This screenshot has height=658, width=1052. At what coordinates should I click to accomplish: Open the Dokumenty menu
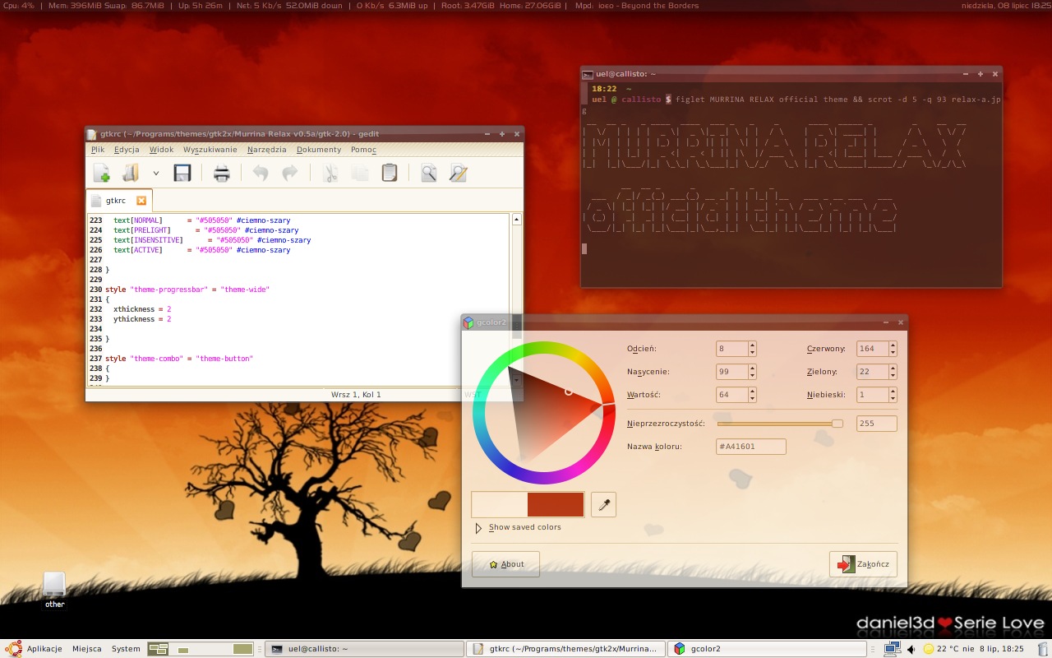click(x=319, y=150)
